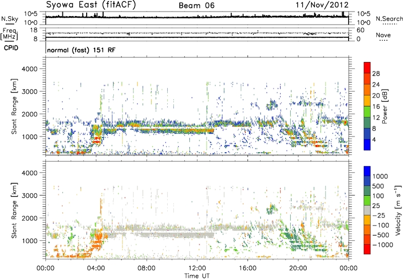Click the 'CPID' label
The height and width of the screenshot is (279, 403).
(11, 48)
